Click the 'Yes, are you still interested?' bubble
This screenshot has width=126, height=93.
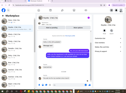79,51
